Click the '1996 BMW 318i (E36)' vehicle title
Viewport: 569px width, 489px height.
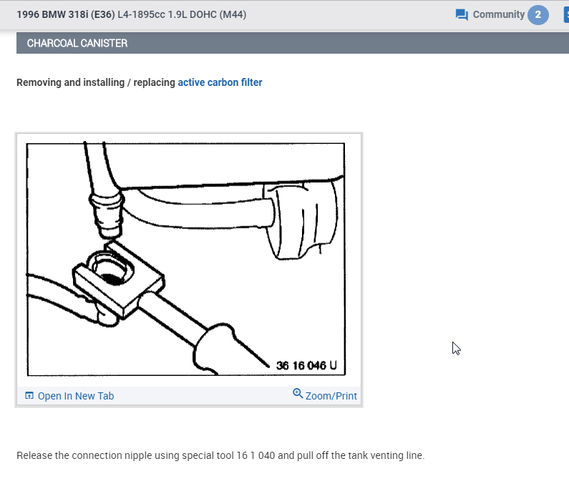coord(66,14)
